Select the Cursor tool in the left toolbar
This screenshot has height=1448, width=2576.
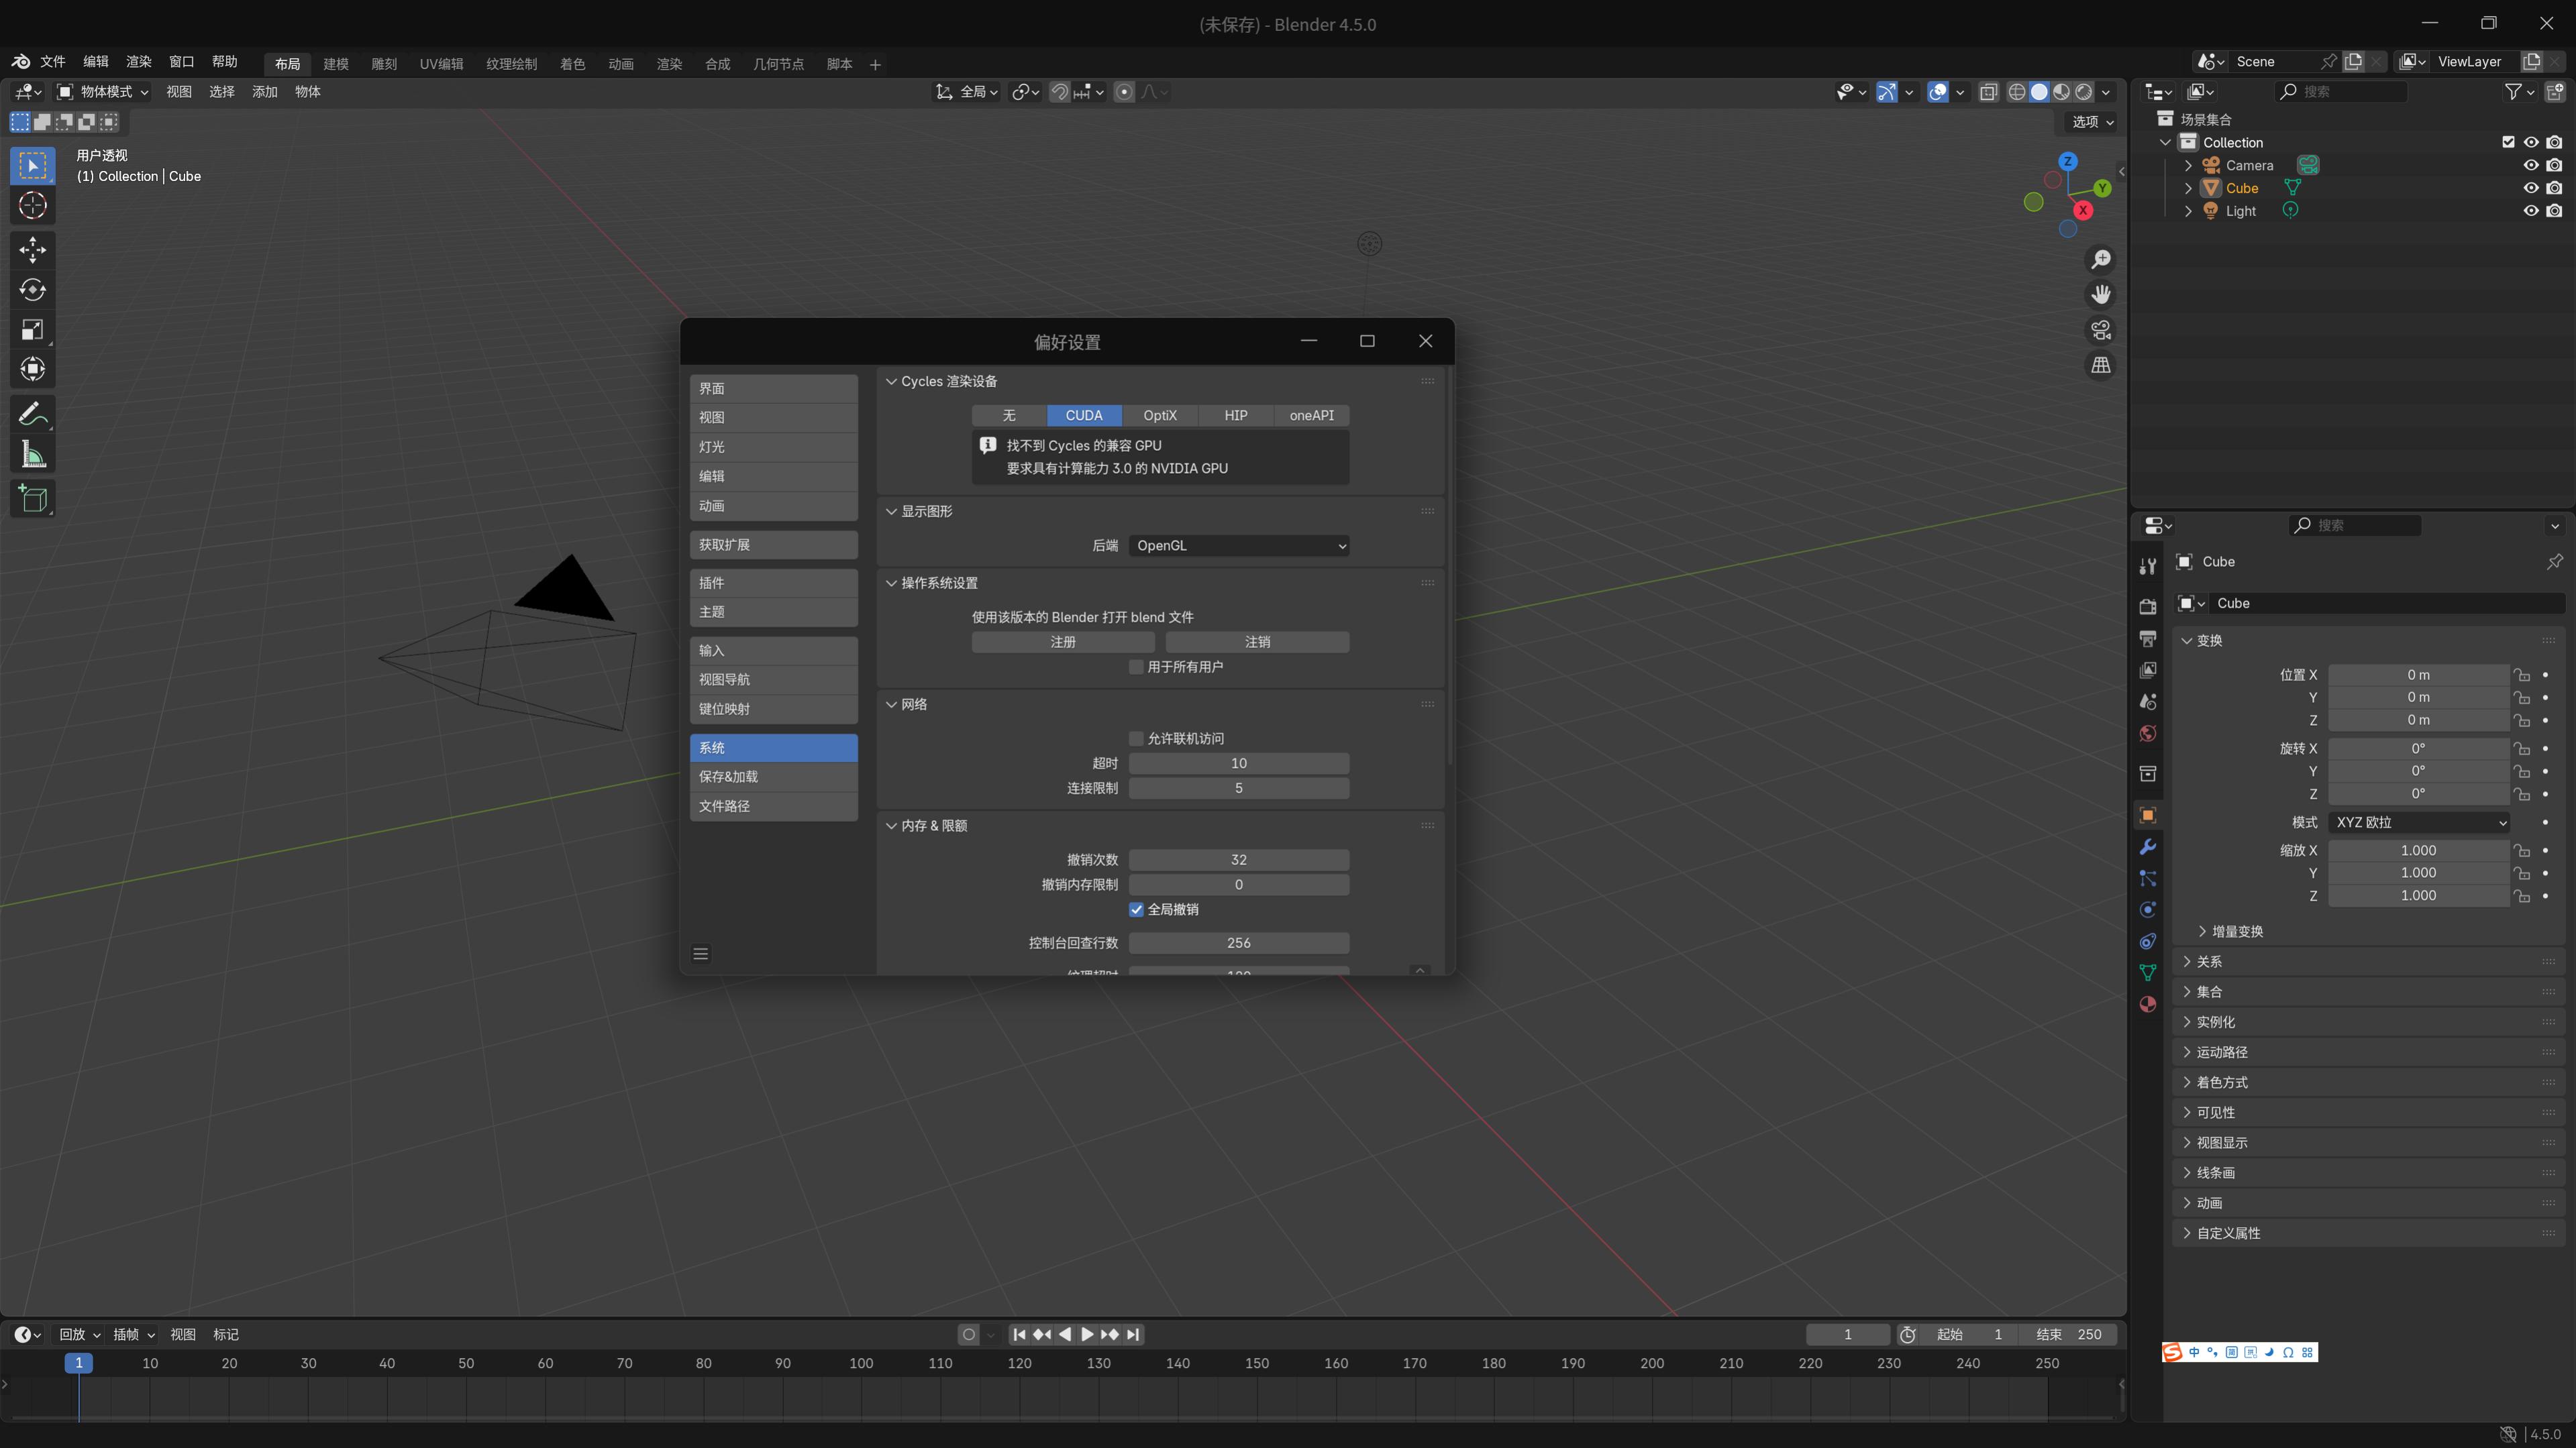click(x=32, y=206)
